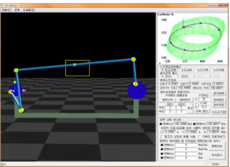
Task: Click the orange ball at the beam center
Action: [75, 65]
